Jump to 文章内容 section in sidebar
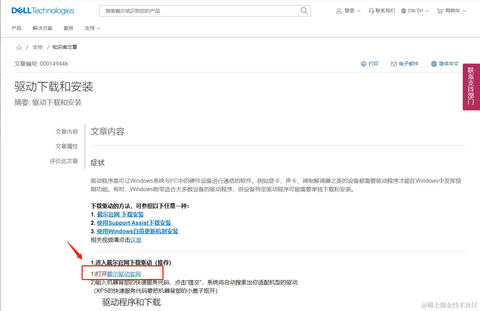Screen dimensions: 480x311 tap(67, 131)
